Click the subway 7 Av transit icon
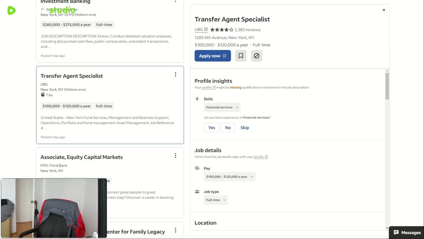This screenshot has height=239, width=424. pos(43,95)
